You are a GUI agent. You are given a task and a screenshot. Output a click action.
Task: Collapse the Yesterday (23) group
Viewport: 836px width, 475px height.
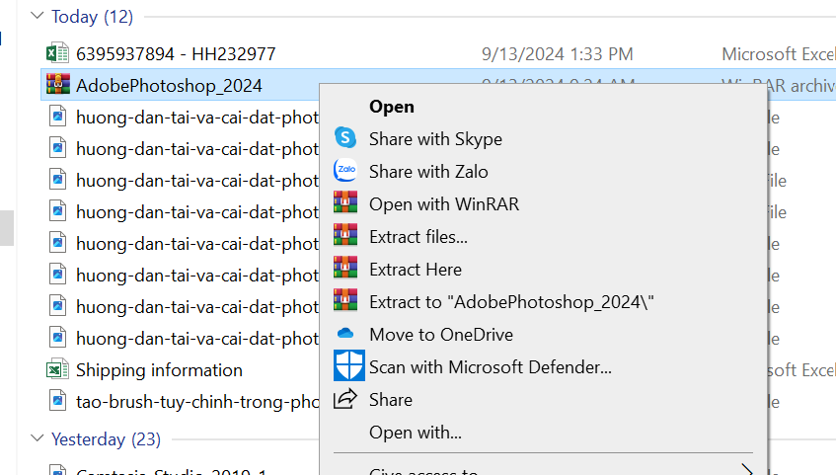[x=38, y=438]
